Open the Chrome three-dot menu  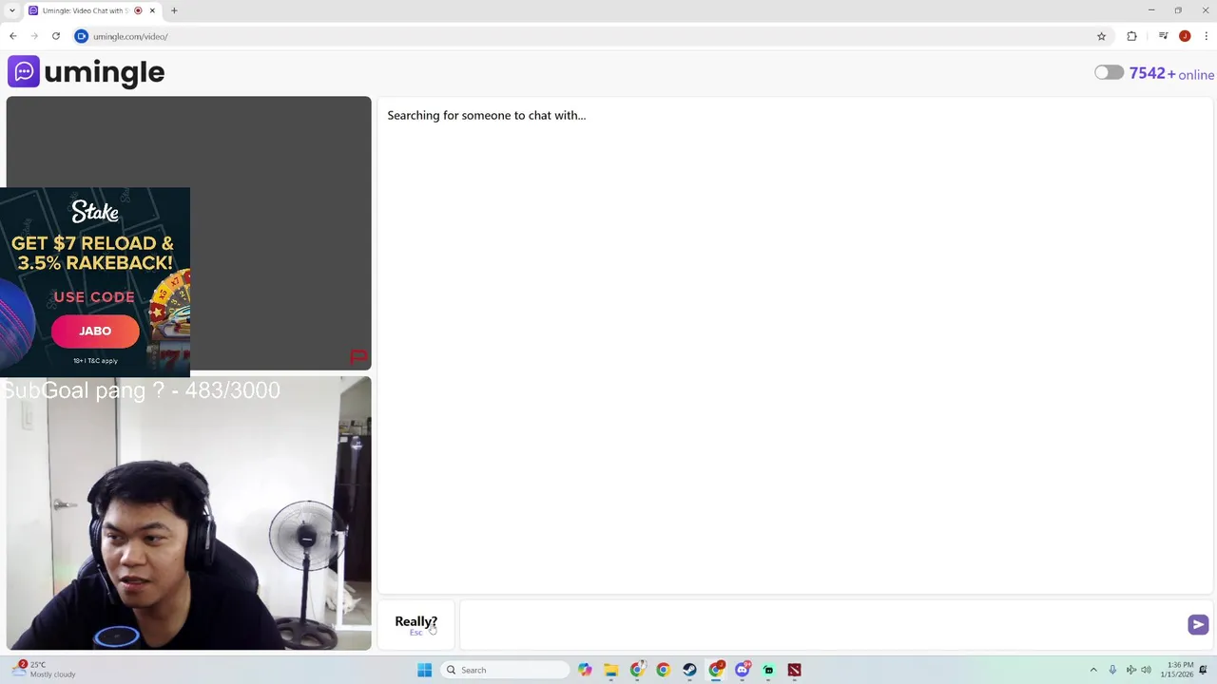pos(1206,36)
